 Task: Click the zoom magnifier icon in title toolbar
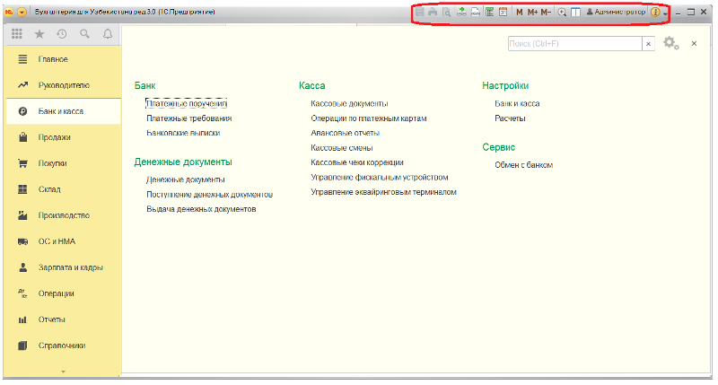(x=562, y=13)
